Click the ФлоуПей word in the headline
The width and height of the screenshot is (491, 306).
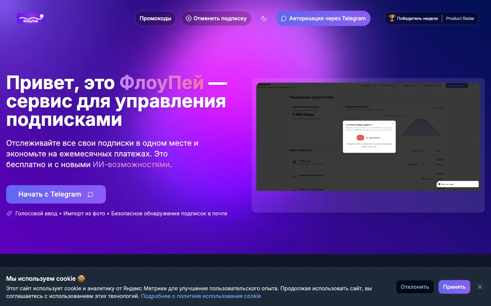[161, 83]
